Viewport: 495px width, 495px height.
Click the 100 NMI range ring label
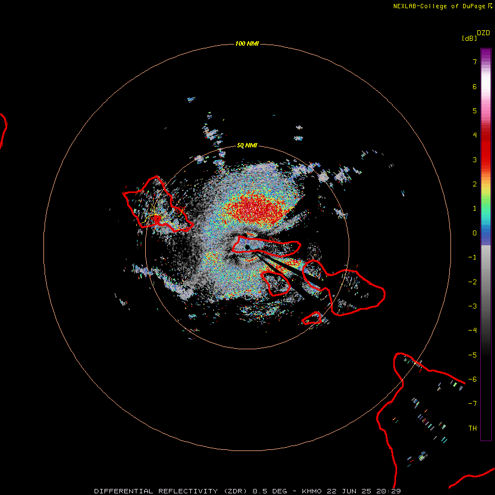click(247, 43)
